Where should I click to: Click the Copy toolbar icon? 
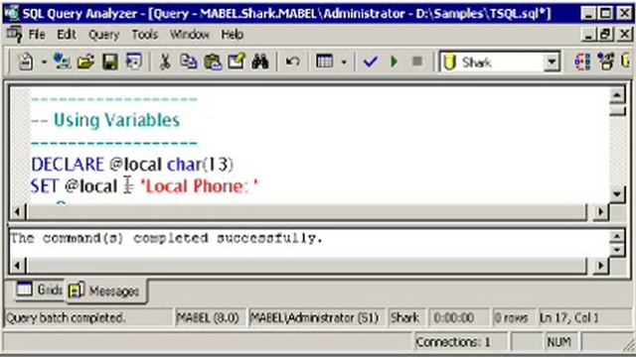click(189, 61)
